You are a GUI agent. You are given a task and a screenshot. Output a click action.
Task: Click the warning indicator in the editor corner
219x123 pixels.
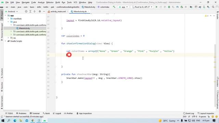pyautogui.click(x=207, y=16)
